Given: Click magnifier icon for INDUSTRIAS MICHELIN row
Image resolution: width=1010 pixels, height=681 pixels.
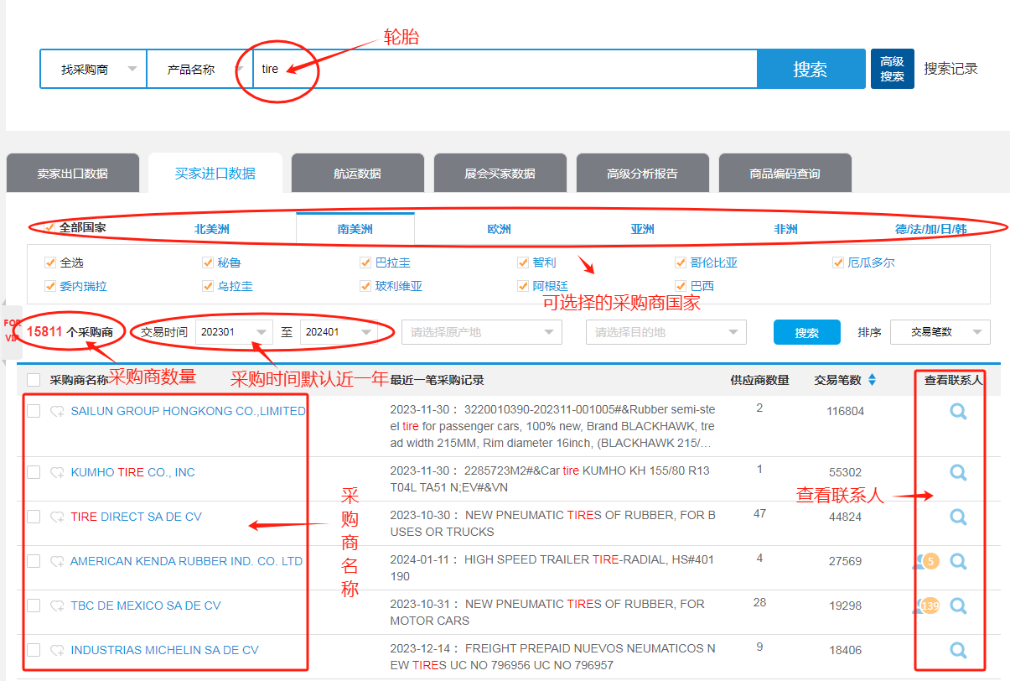Looking at the screenshot, I should click(x=958, y=650).
